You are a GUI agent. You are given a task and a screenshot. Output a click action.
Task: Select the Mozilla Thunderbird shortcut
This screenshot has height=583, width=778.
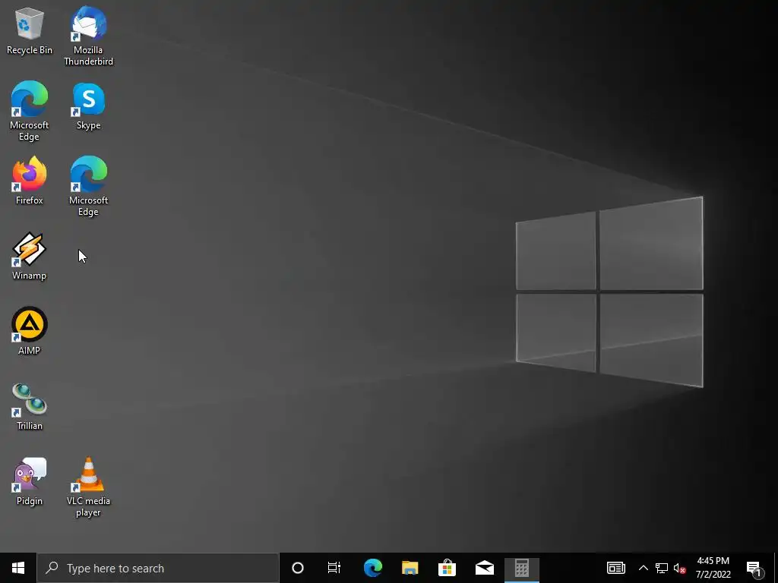click(88, 36)
